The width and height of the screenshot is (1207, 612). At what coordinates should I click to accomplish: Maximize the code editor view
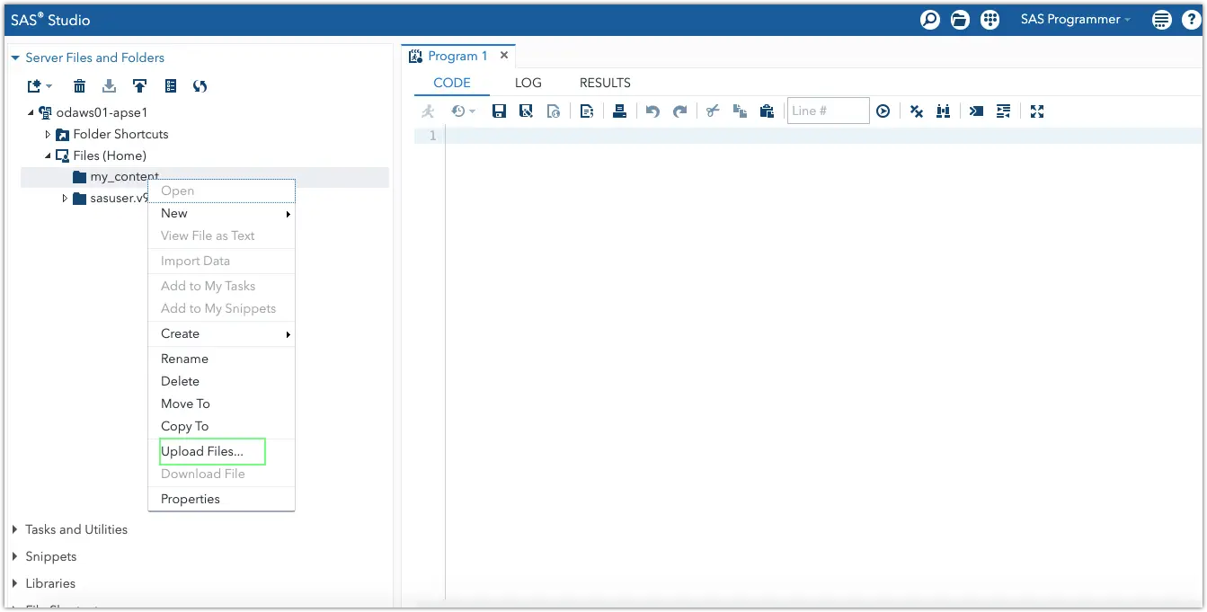[x=1037, y=111]
